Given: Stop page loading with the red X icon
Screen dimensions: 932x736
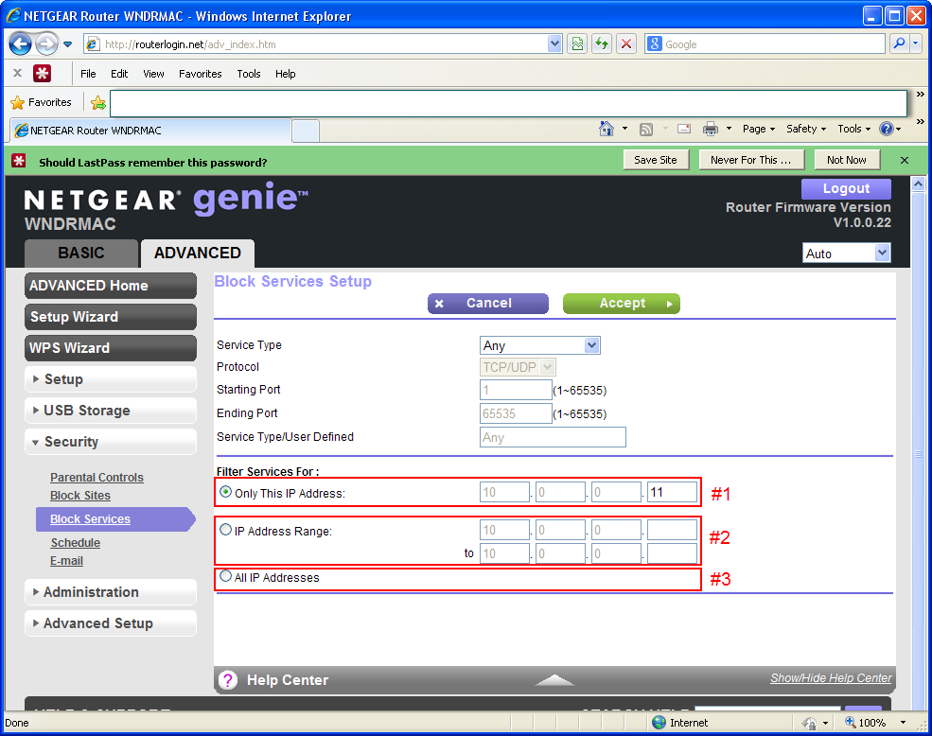Looking at the screenshot, I should [625, 44].
